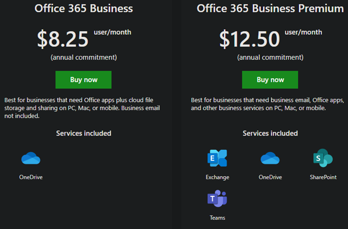348x229 pixels.
Task: Click the OneDrive label under Business Premium
Action: click(270, 177)
